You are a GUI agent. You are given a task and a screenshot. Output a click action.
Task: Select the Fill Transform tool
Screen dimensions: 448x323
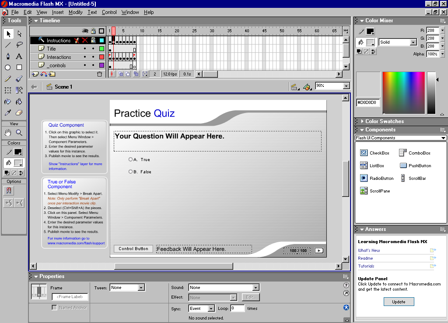click(x=19, y=90)
